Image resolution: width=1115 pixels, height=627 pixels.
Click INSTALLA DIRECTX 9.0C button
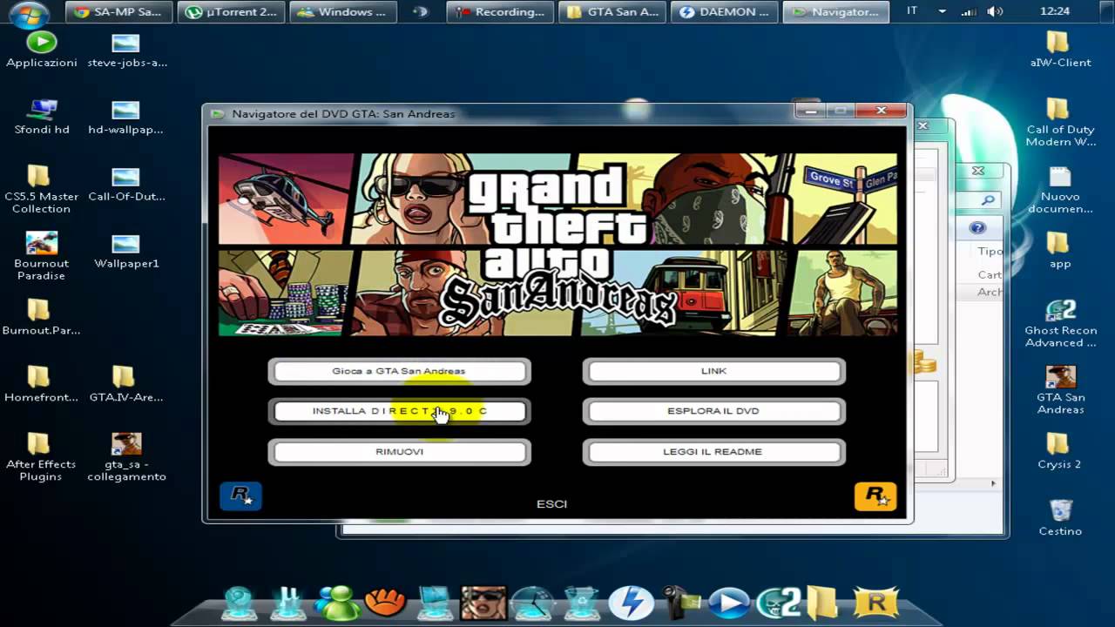[399, 411]
